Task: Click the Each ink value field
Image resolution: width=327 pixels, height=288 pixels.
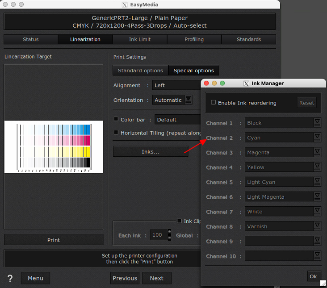Action: coord(158,235)
